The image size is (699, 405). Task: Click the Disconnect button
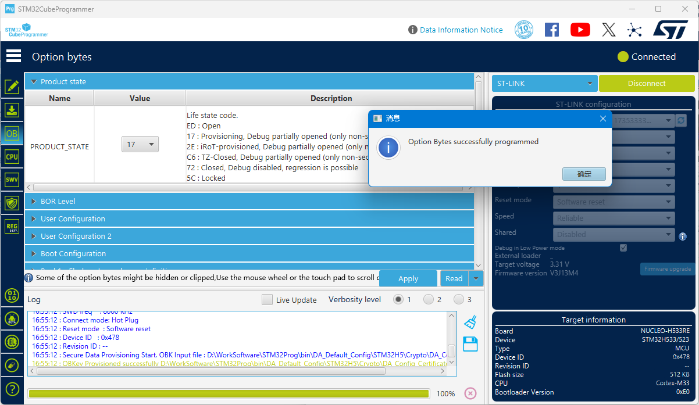coord(647,83)
